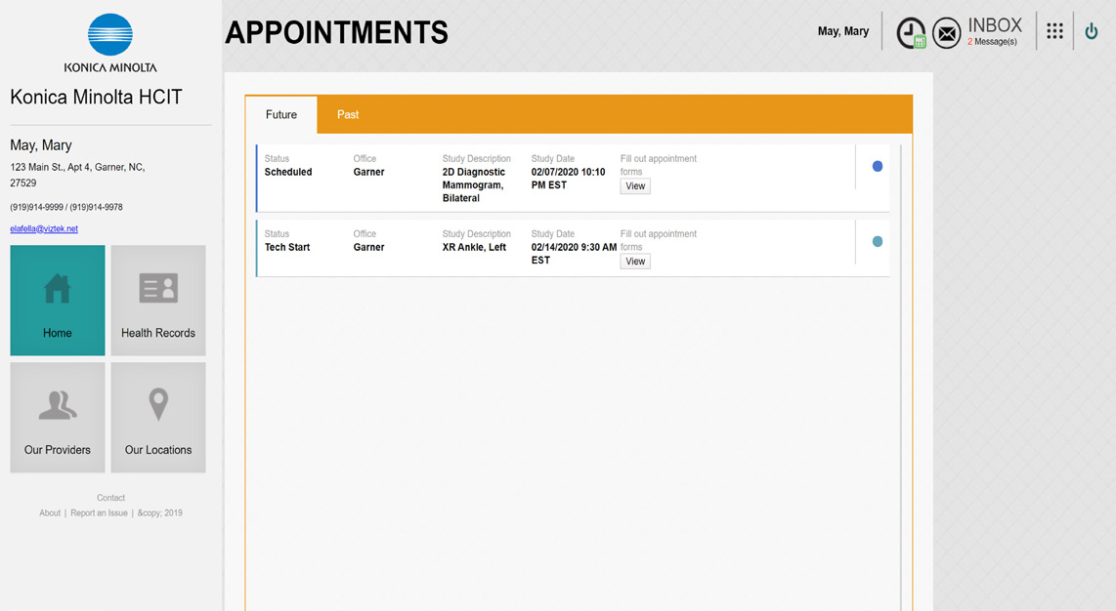Click the Home house icon tile

click(58, 300)
